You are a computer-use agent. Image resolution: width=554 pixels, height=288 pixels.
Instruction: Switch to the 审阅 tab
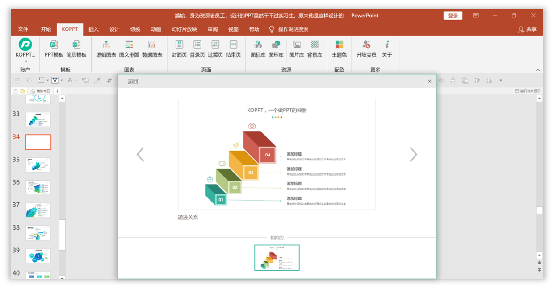click(213, 29)
